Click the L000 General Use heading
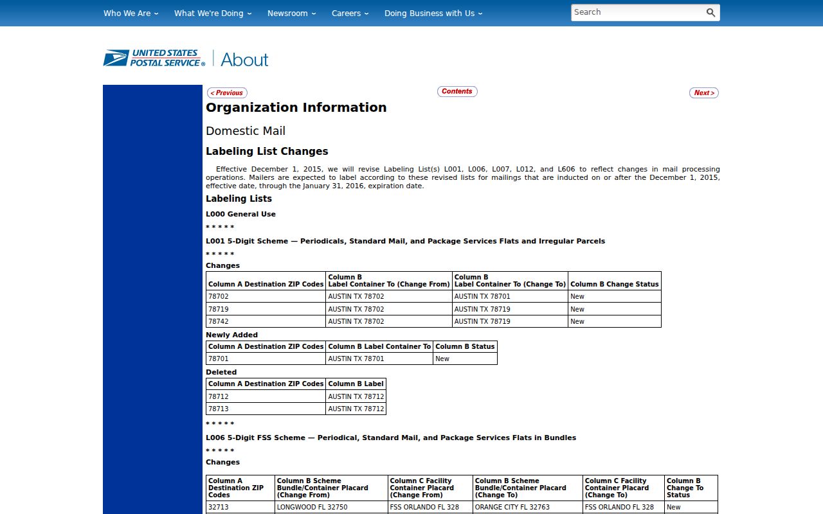 tap(240, 214)
